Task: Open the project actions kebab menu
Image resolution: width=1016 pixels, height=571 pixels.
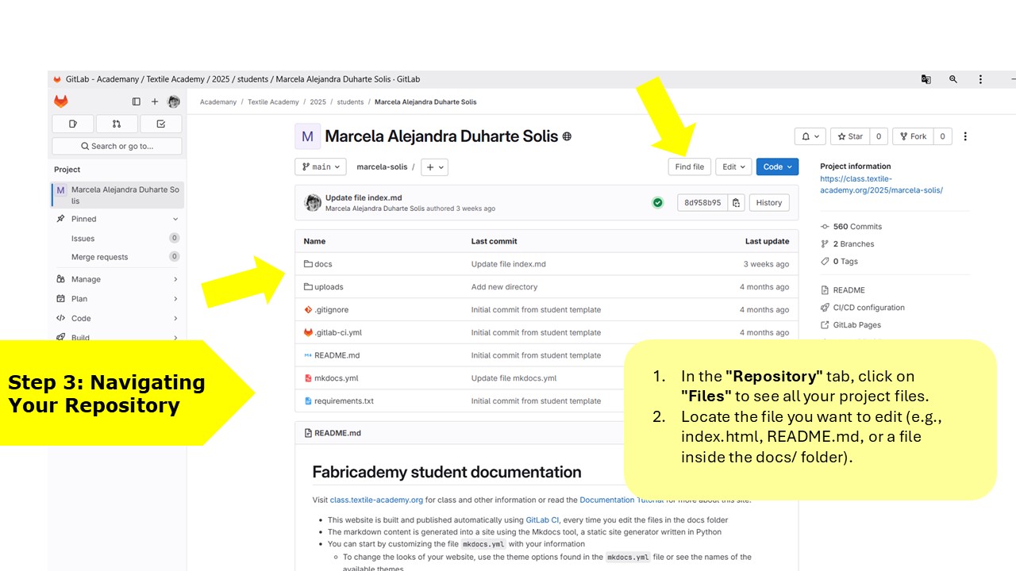Action: tap(965, 136)
